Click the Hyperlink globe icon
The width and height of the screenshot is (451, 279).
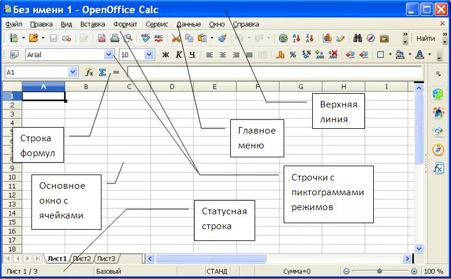click(x=283, y=38)
